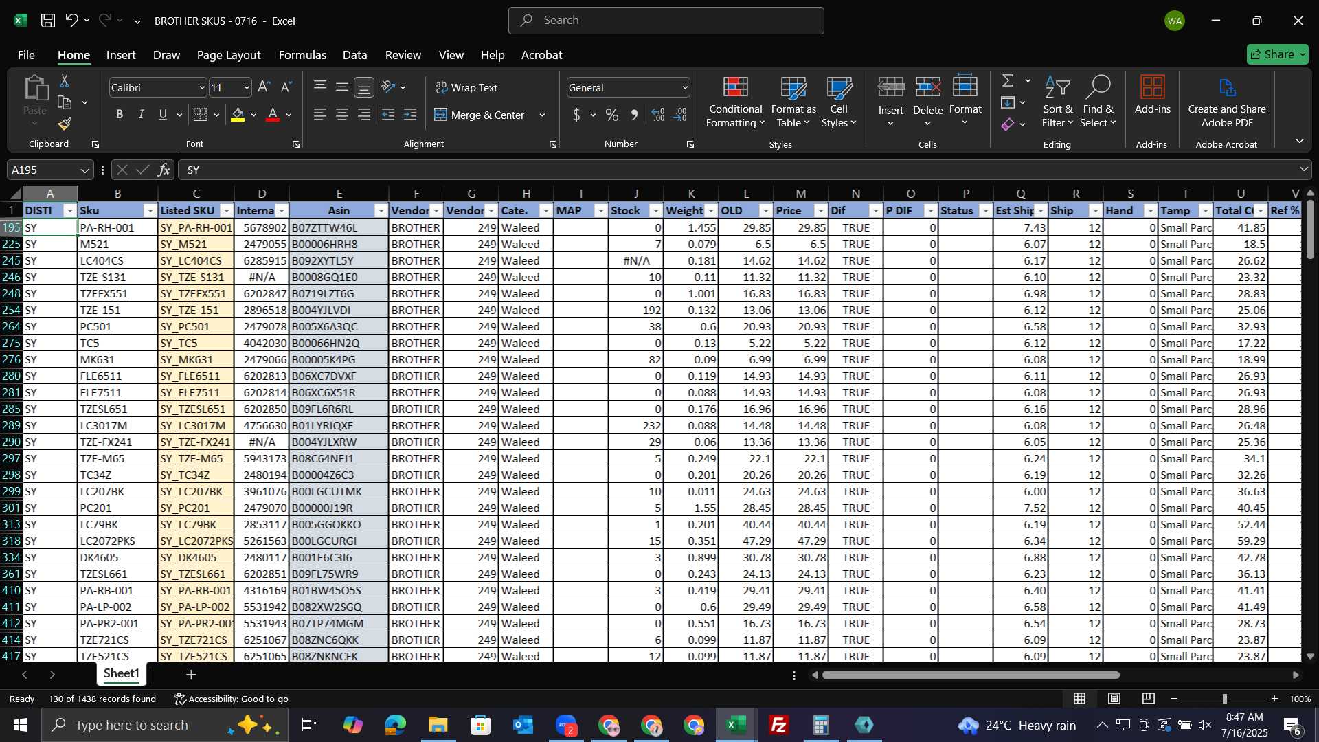Click the yellow Fill Color swatch

238,115
